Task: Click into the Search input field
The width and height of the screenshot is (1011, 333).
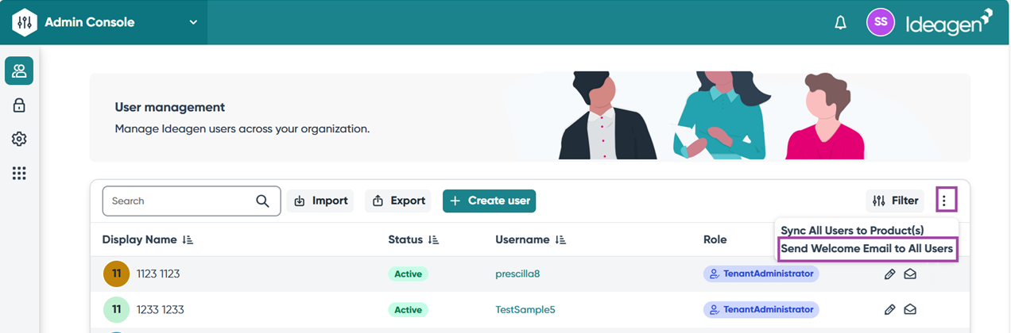Action: click(179, 201)
